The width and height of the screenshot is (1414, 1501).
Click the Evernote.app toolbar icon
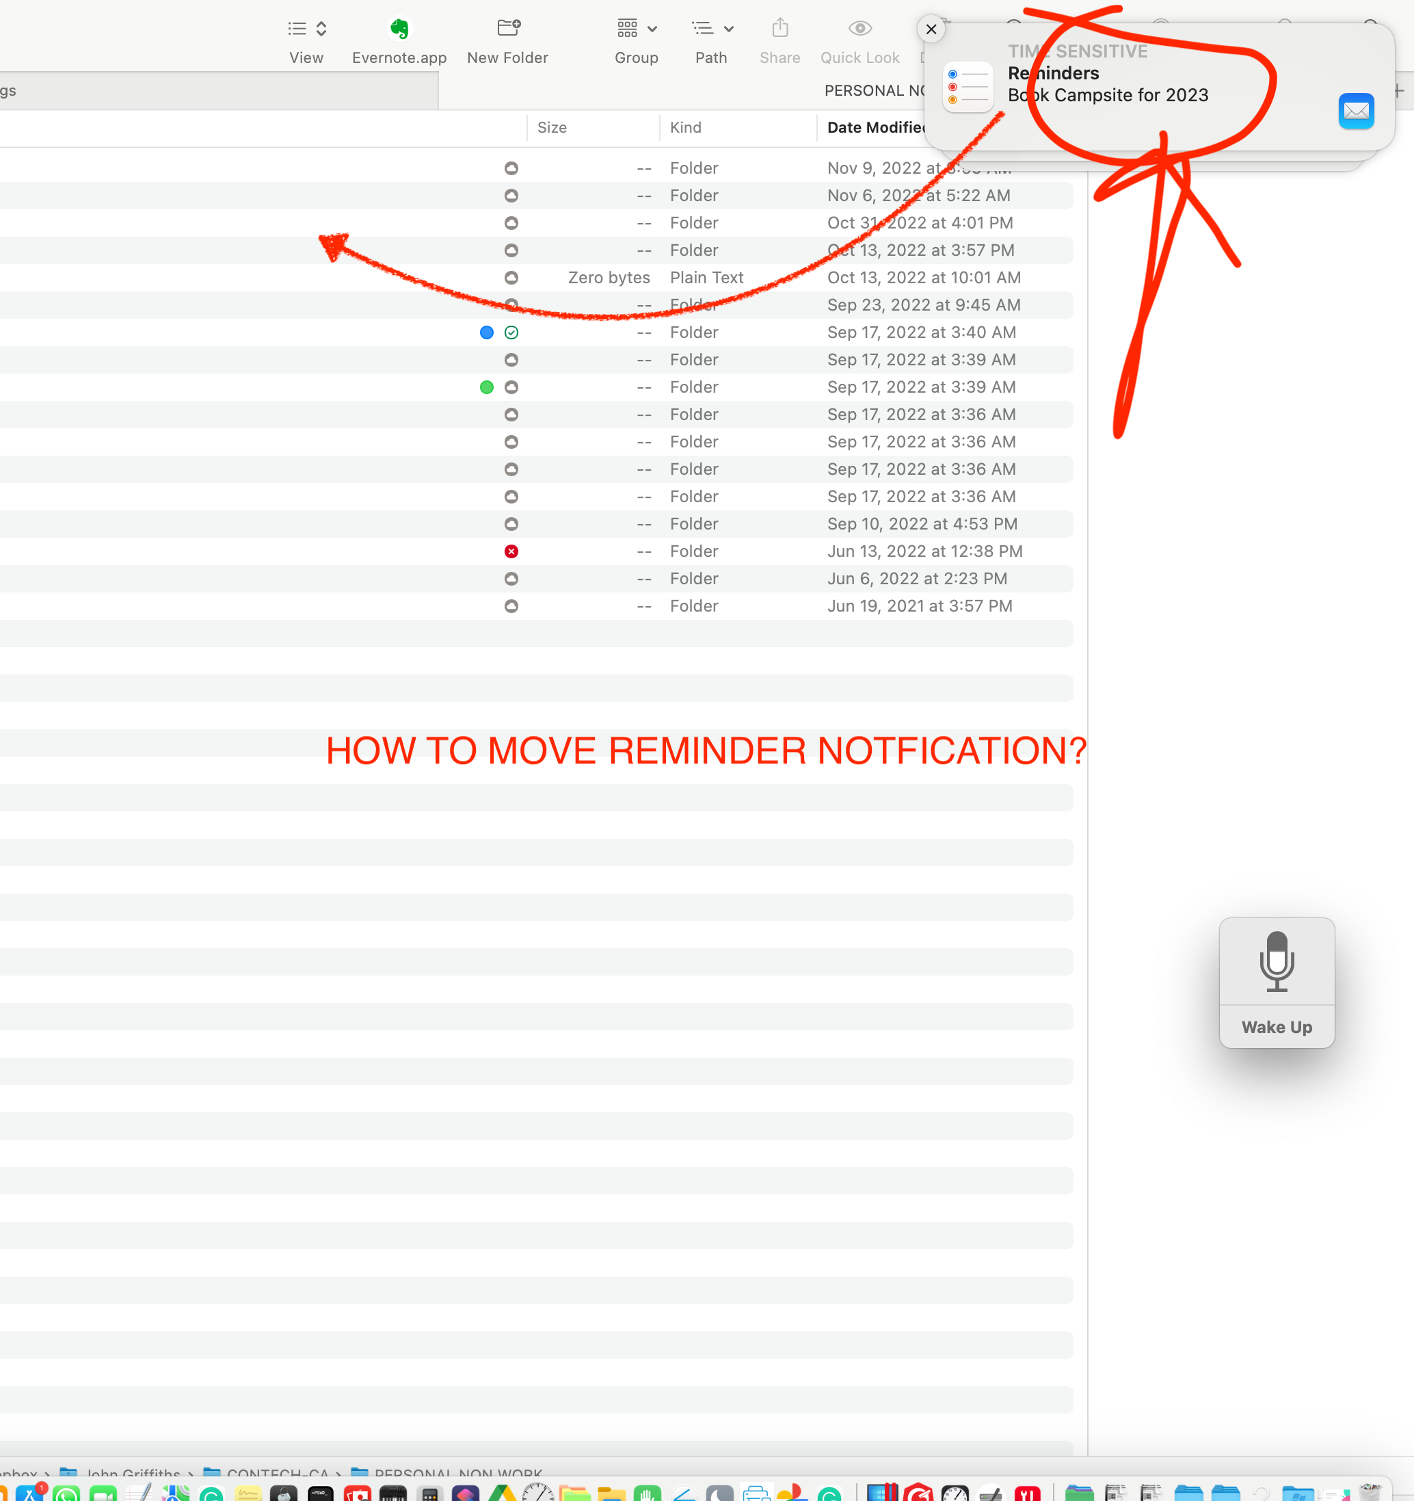(399, 30)
